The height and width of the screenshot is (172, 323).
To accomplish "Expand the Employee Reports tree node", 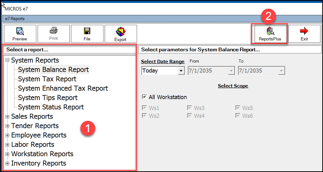I will click(7, 135).
